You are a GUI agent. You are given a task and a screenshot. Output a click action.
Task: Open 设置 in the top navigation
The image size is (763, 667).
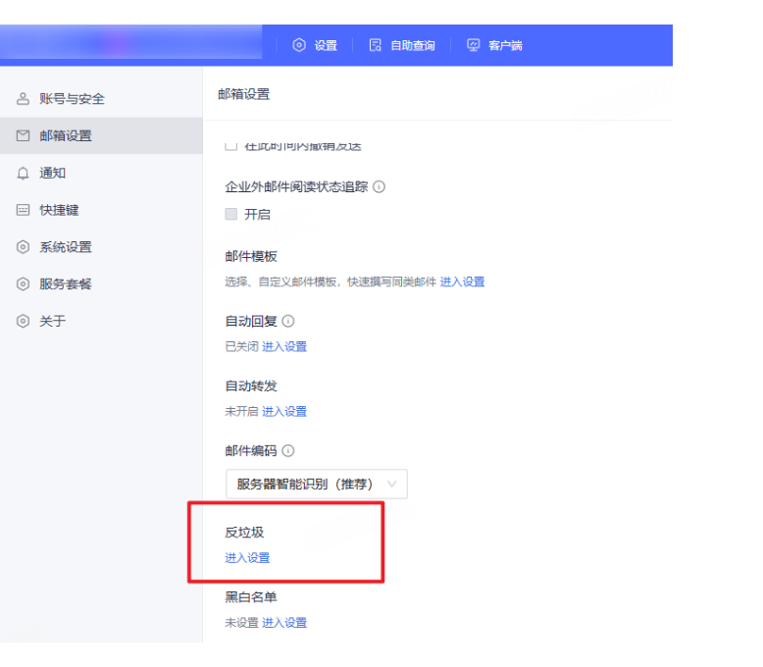pos(315,45)
